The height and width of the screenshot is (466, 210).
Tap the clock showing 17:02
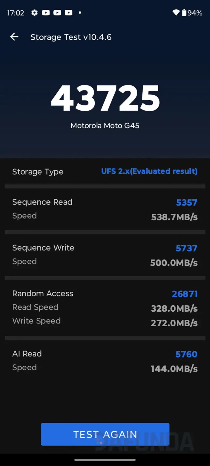(x=15, y=13)
